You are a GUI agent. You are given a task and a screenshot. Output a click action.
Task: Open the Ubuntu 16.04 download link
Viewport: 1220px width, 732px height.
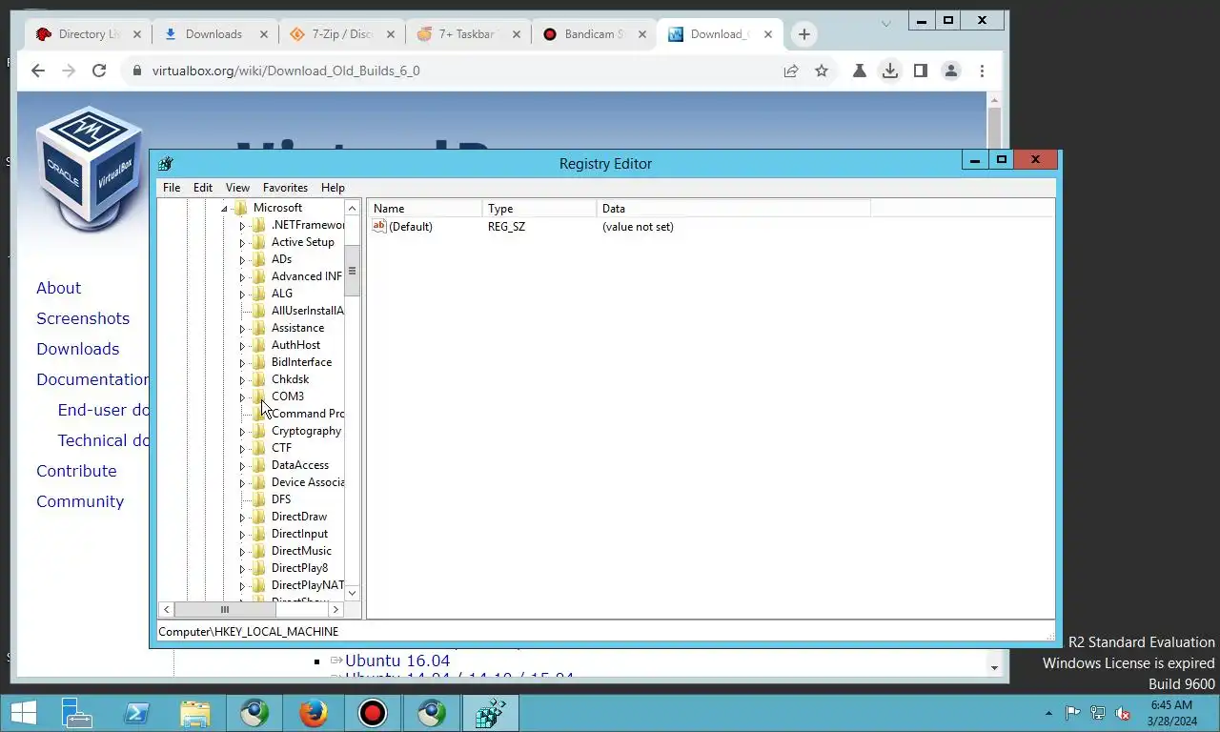[397, 661]
